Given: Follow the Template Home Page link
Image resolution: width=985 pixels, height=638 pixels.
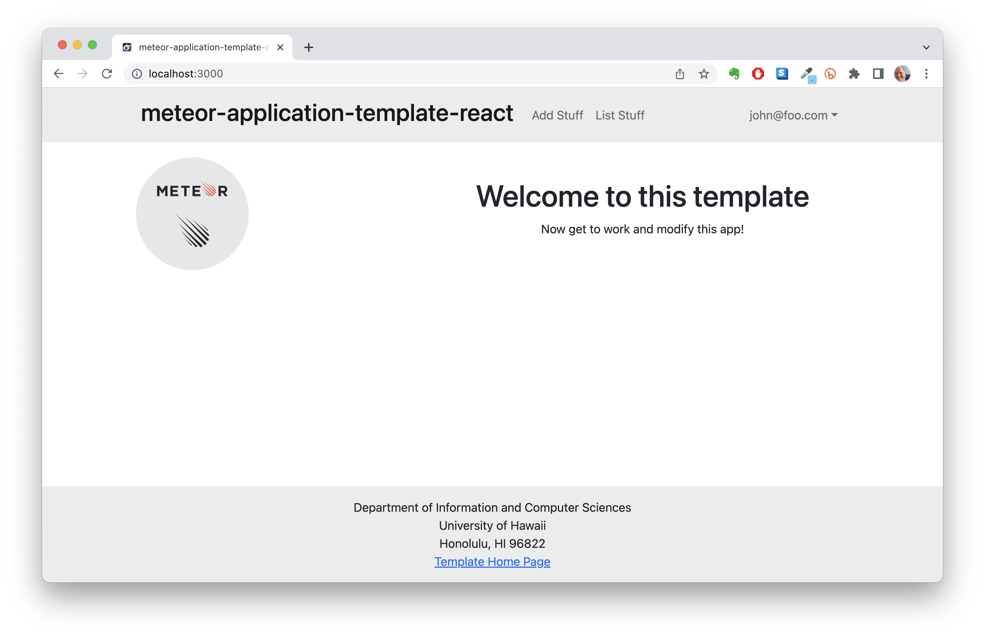Looking at the screenshot, I should point(492,561).
